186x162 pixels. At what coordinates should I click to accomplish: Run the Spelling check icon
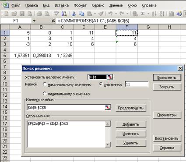[56, 14]
